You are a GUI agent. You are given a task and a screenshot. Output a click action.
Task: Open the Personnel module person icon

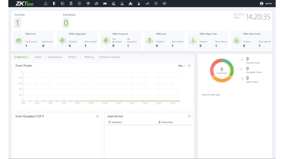pos(45,3)
